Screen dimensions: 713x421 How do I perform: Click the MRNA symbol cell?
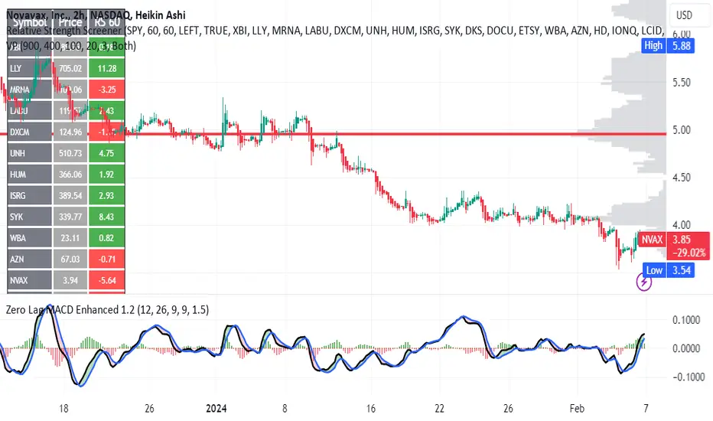click(x=30, y=90)
